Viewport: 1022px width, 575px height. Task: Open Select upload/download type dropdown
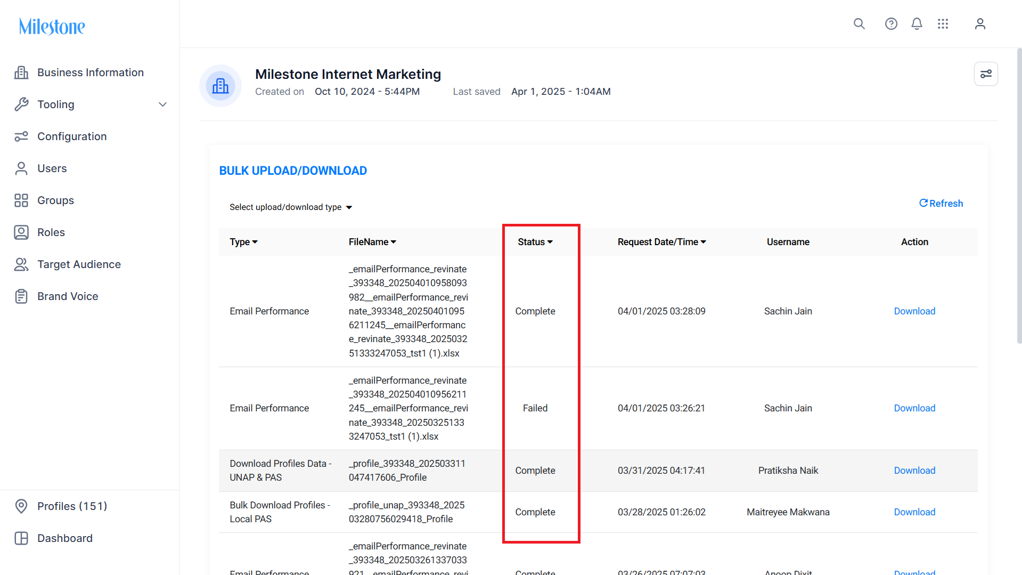click(291, 207)
